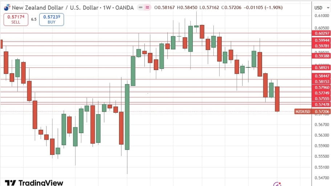Click the 6.5 spread value

34,20
